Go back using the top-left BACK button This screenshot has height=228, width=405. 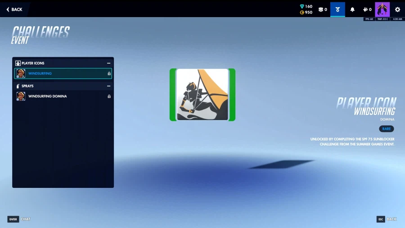coord(14,9)
